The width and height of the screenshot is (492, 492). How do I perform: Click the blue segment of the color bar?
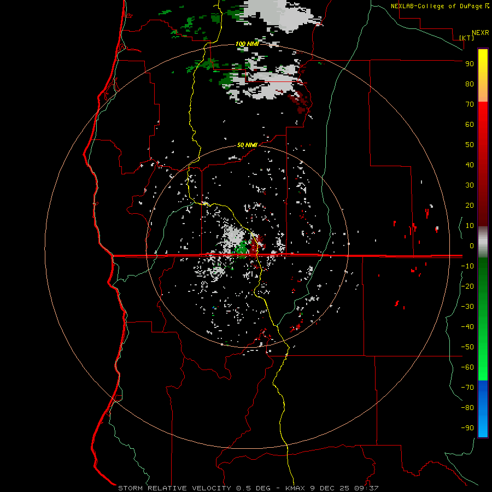click(483, 409)
